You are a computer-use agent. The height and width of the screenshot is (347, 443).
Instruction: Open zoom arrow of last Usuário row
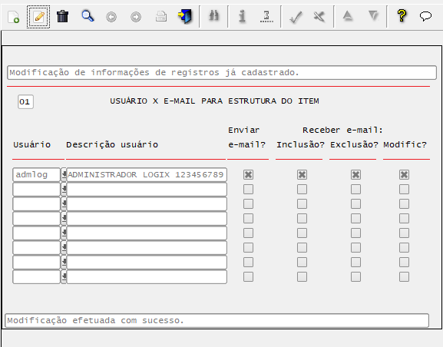click(64, 277)
